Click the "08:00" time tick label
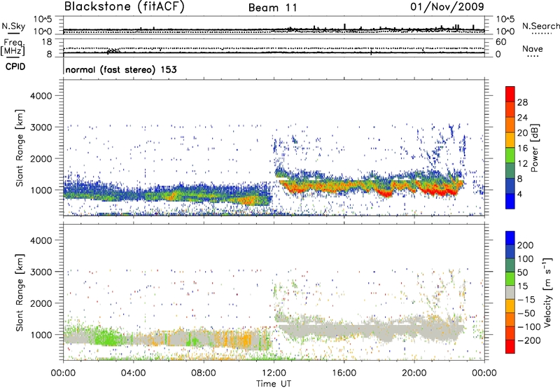This screenshot has width=560, height=388. (204, 373)
